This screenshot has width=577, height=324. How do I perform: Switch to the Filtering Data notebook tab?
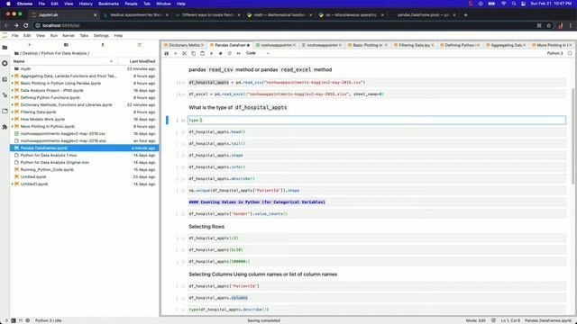pos(414,45)
